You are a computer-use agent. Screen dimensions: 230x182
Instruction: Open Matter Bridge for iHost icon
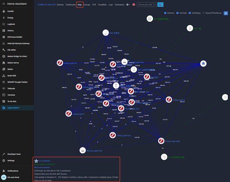(x=4, y=56)
